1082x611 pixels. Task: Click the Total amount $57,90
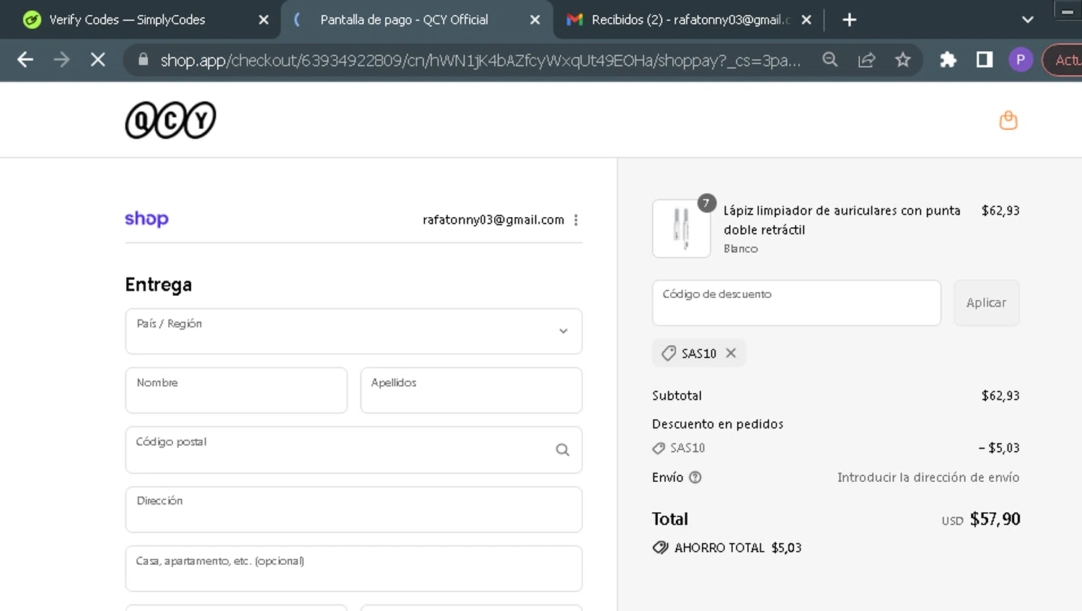tap(995, 519)
